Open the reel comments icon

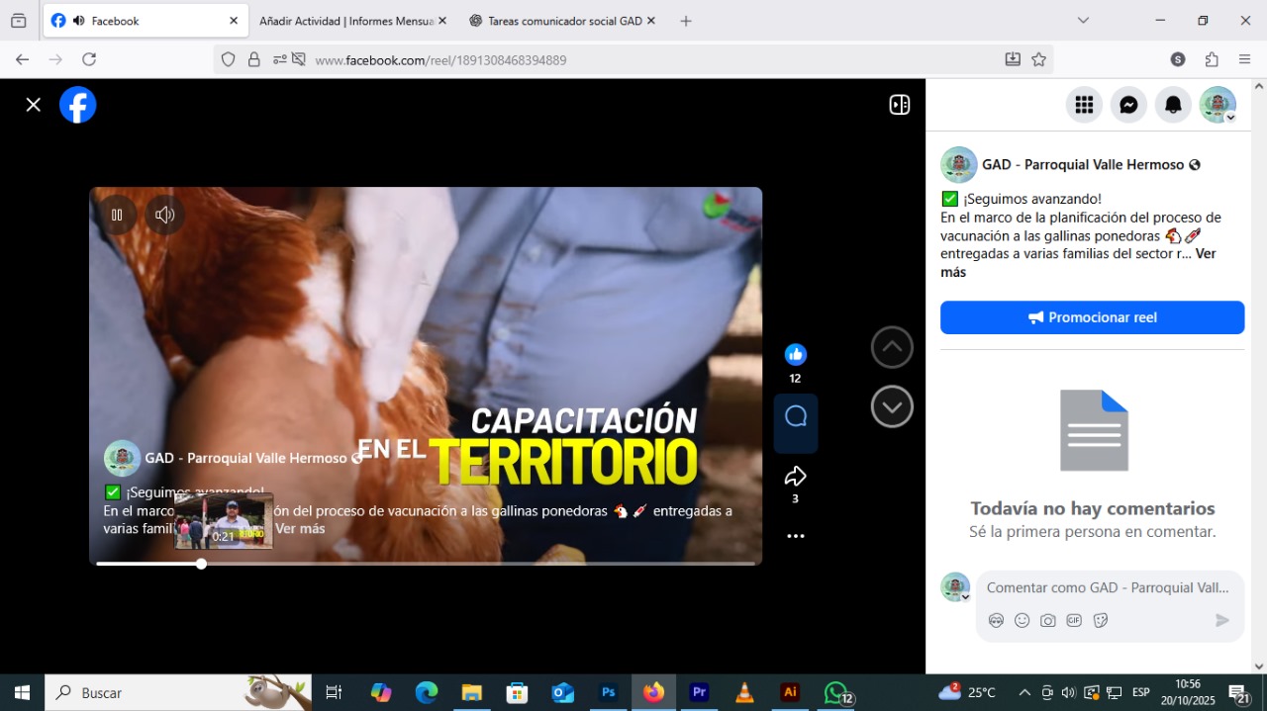[x=795, y=417]
